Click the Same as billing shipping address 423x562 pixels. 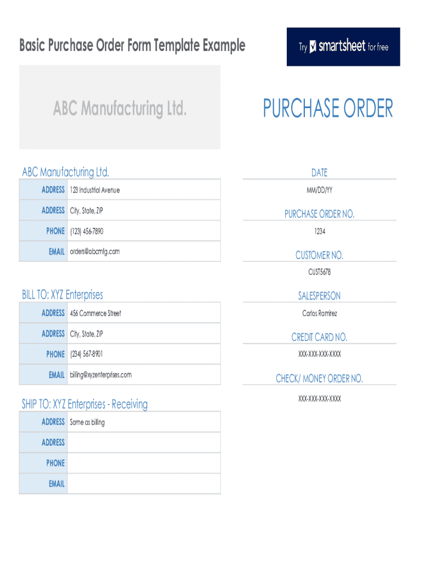tap(143, 422)
